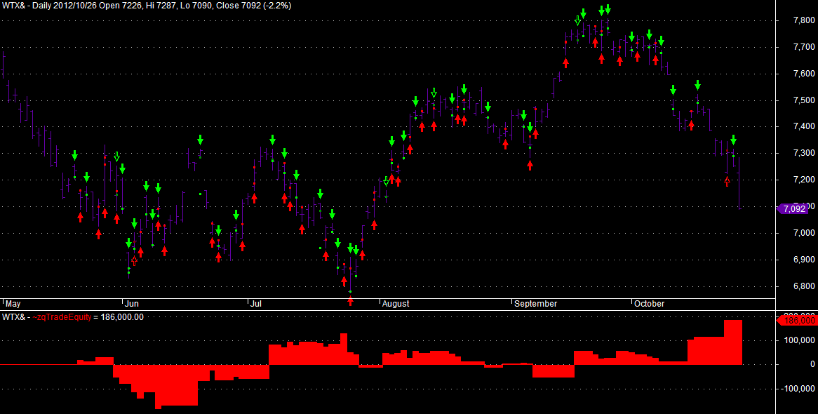Click the hollow green arrow in early August
818x414 pixels.
[386, 181]
